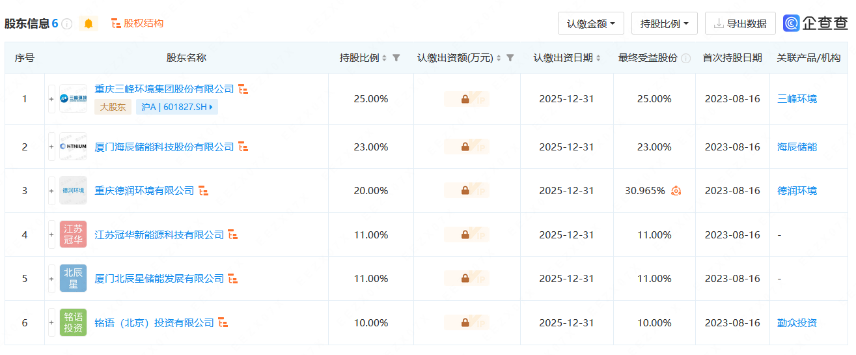Open 厦门北辰星储能发展有限公司 company link
856x355 pixels.
[159, 279]
